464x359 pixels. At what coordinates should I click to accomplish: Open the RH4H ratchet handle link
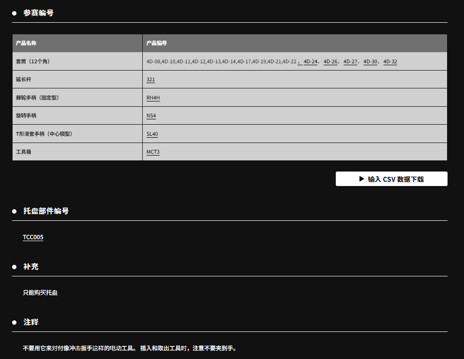(153, 98)
